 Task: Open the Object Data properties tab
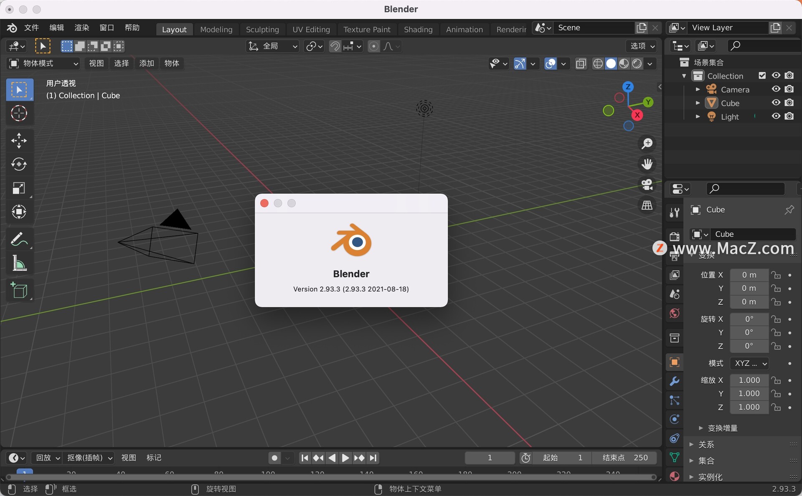point(674,457)
